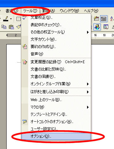Image resolution: width=114 pixels, height=149 pixels.
Task: Click the 3D blocks toolbar icon
Action: (97, 27)
